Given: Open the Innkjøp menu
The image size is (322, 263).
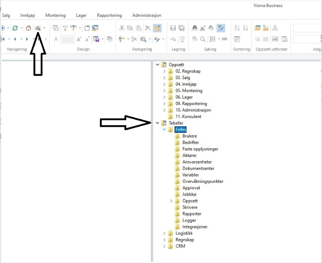Looking at the screenshot, I should click(28, 16).
